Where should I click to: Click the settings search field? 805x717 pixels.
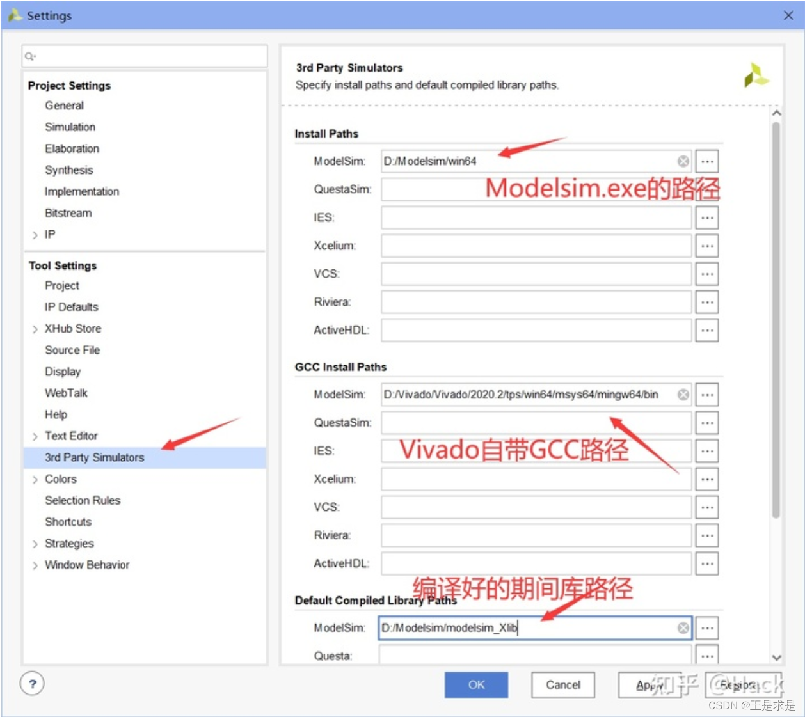(145, 56)
